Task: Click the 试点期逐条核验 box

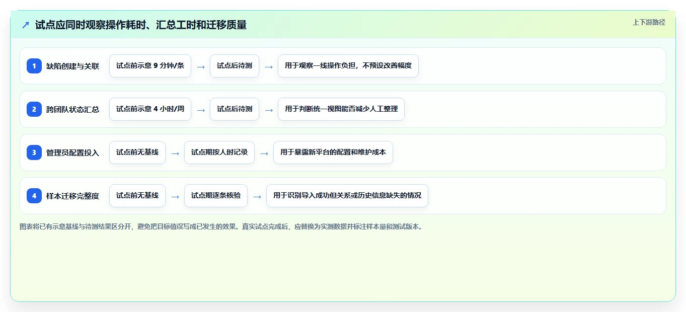Action: click(216, 196)
